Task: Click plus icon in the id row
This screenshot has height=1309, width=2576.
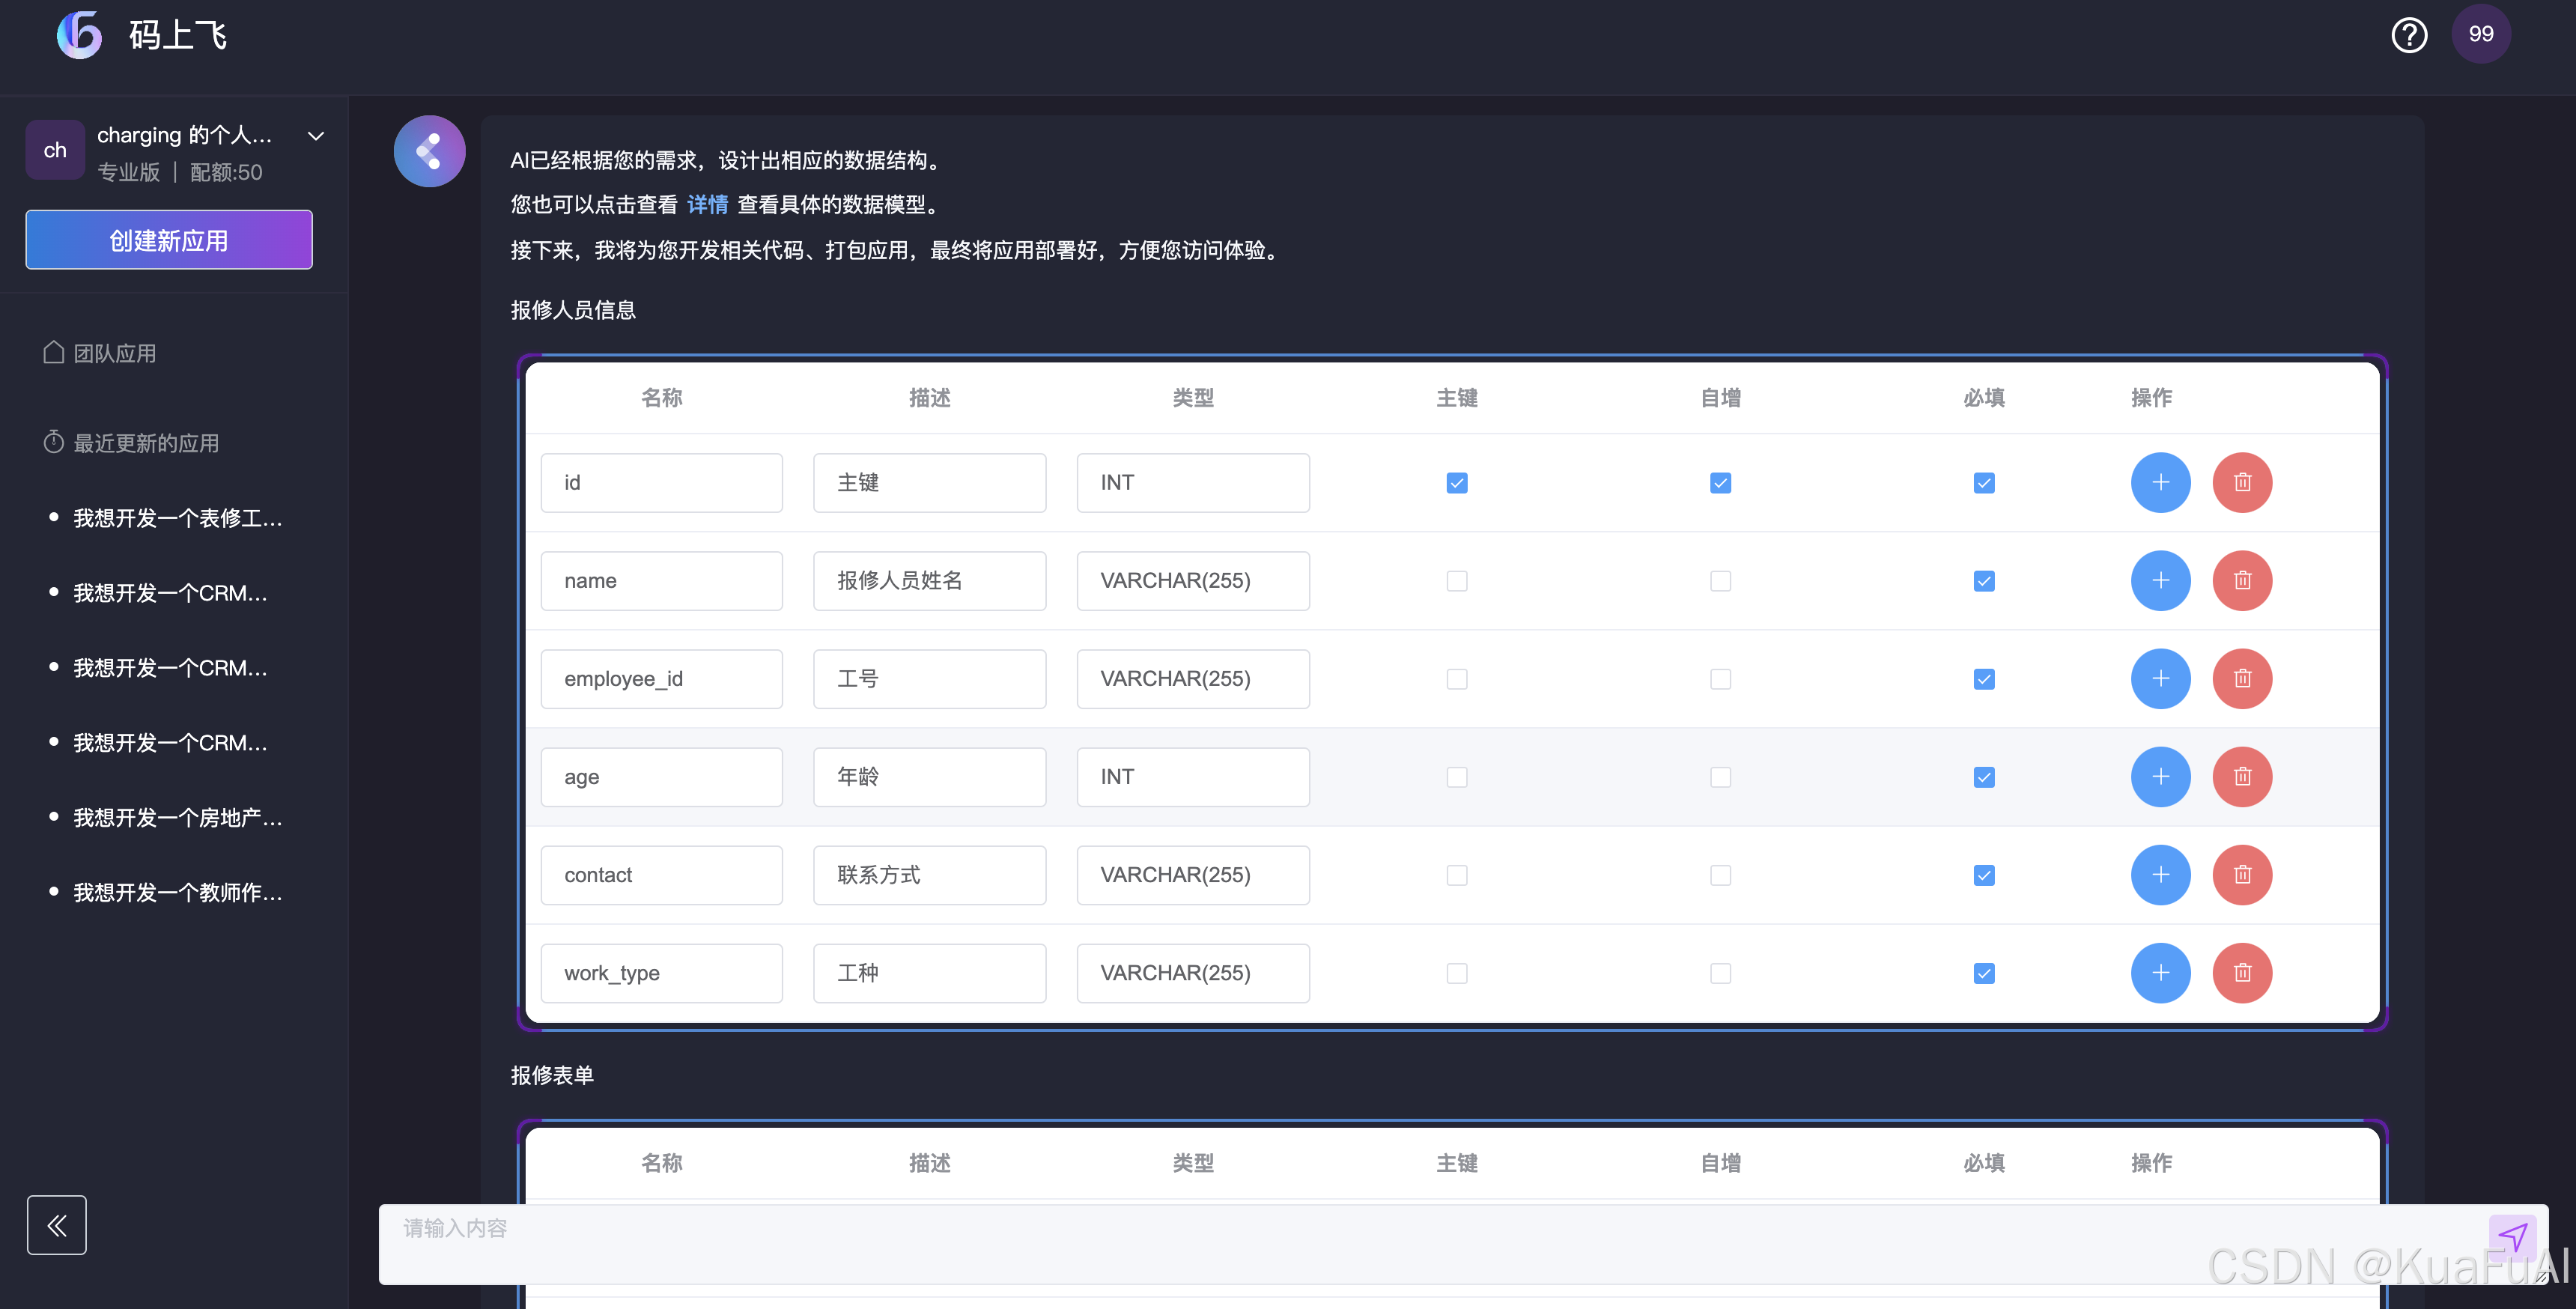Action: point(2160,483)
